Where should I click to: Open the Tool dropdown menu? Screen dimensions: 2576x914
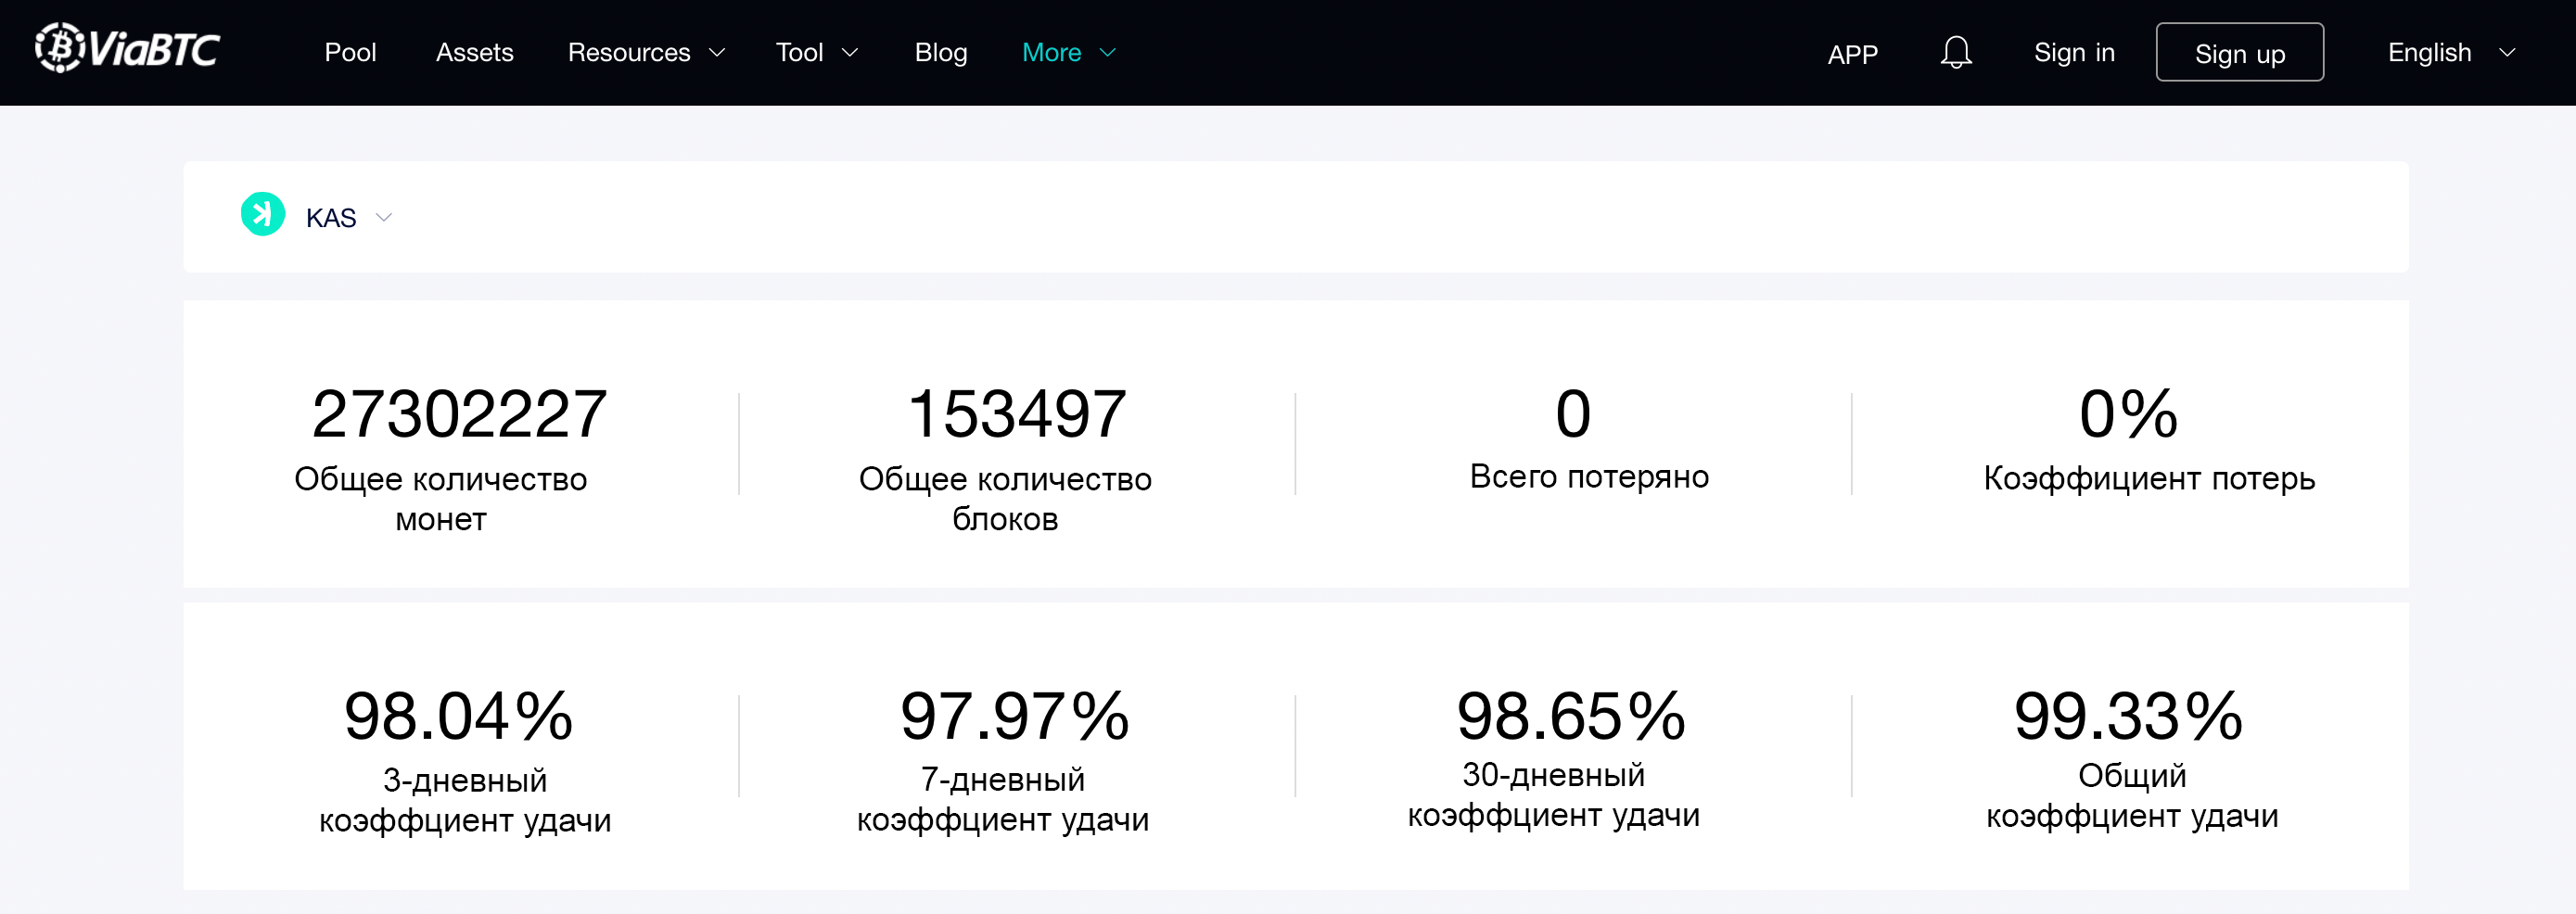(x=817, y=52)
